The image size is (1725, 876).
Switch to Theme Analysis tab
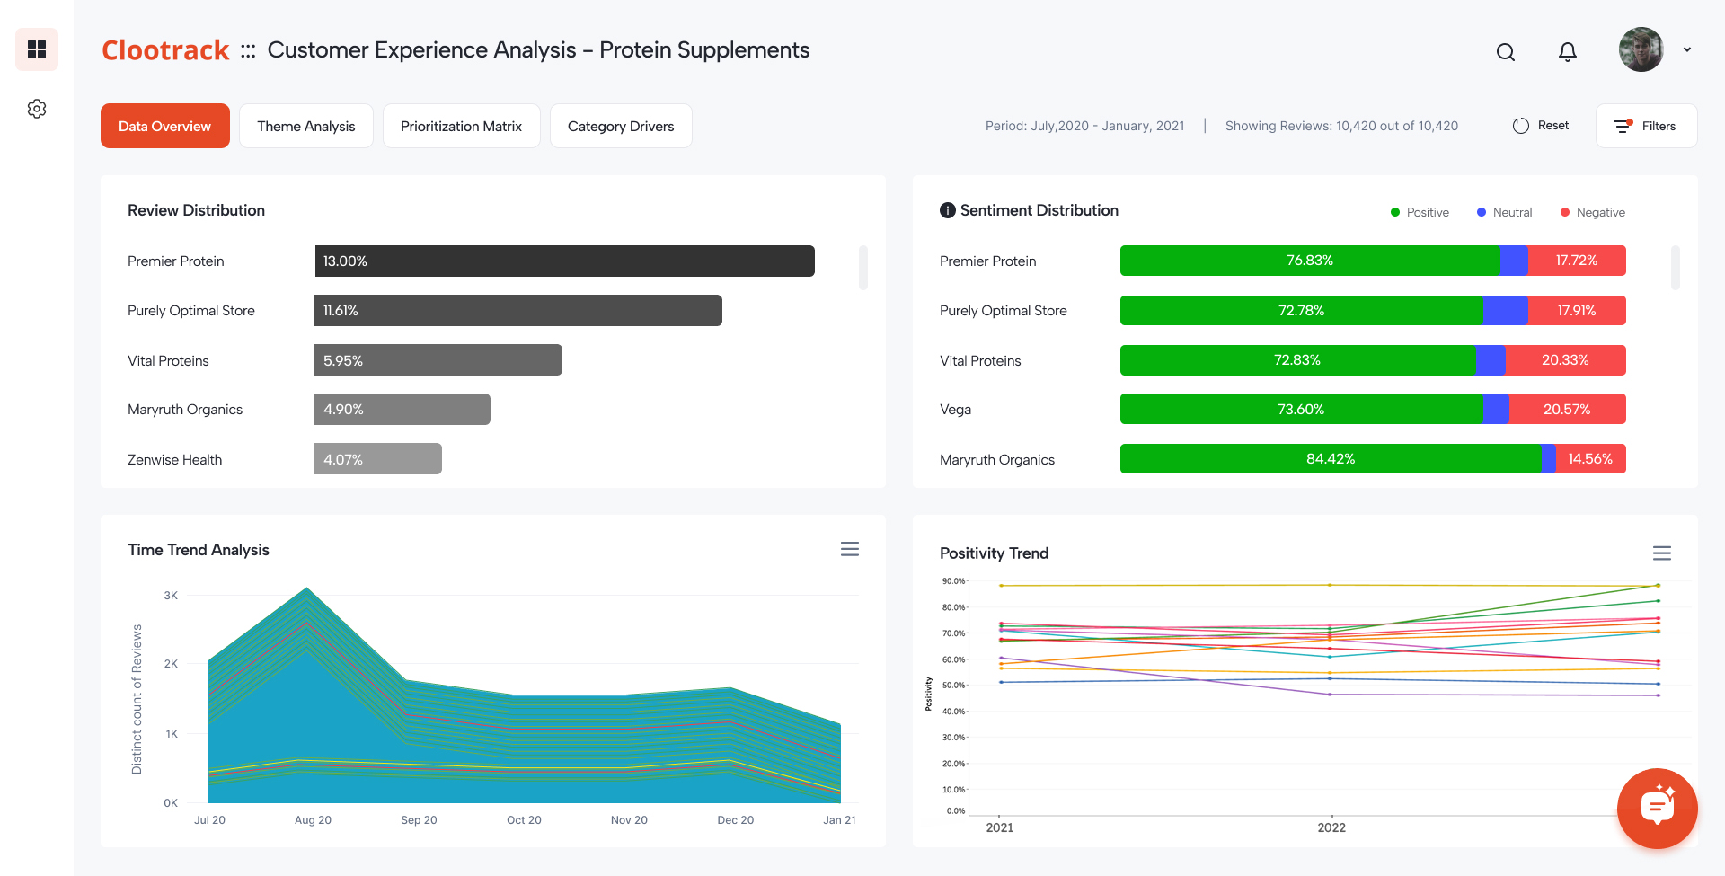tap(305, 126)
